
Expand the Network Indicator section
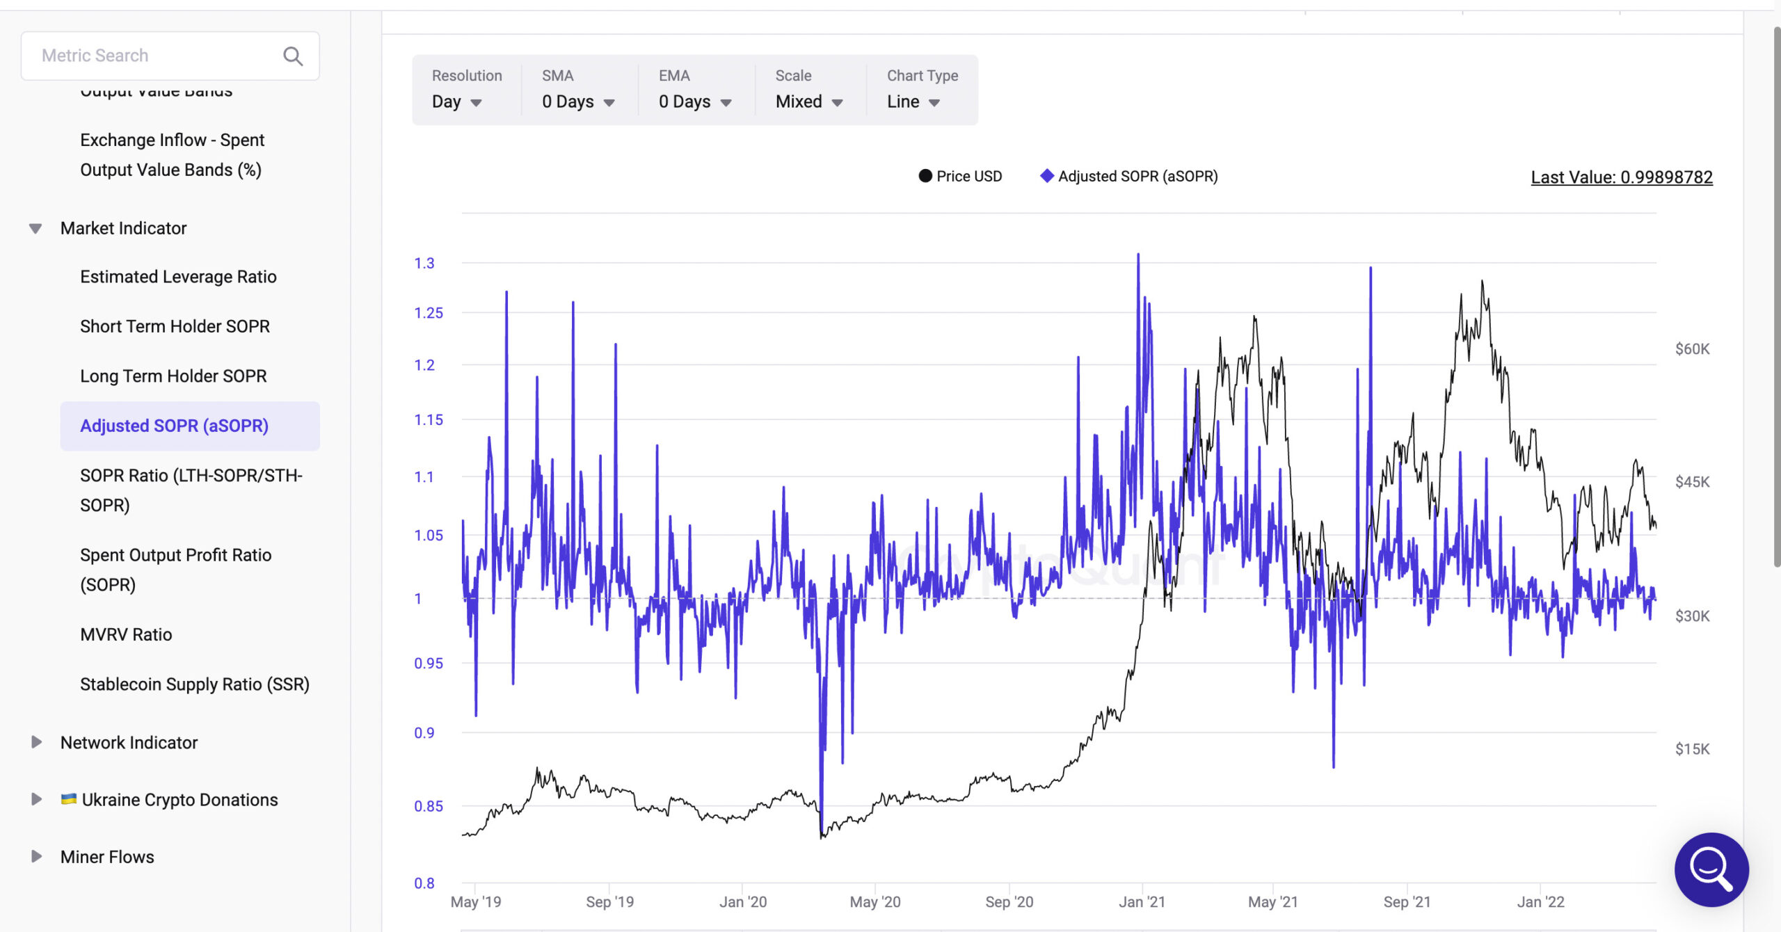point(36,742)
